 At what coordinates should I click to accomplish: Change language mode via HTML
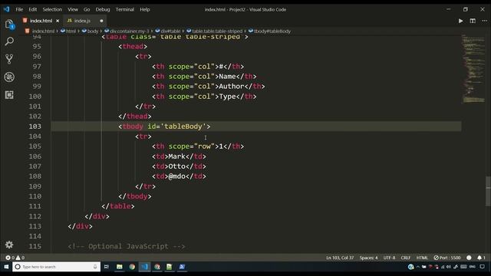pos(422,258)
